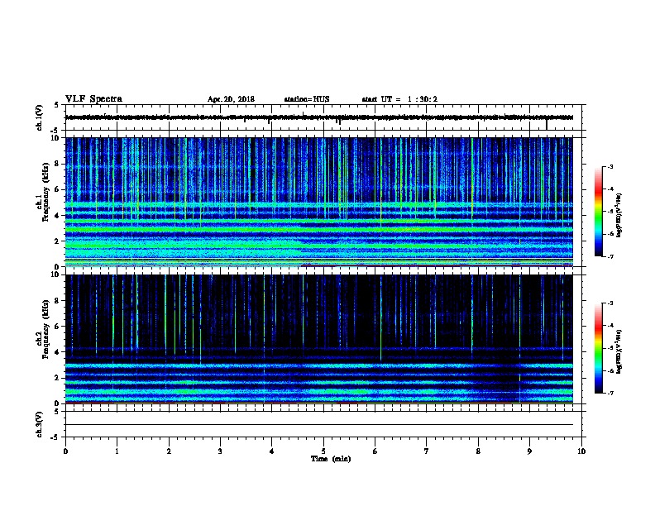This screenshot has width=655, height=506.
Task: Click the time axis tick label "4"
Action: point(272,451)
